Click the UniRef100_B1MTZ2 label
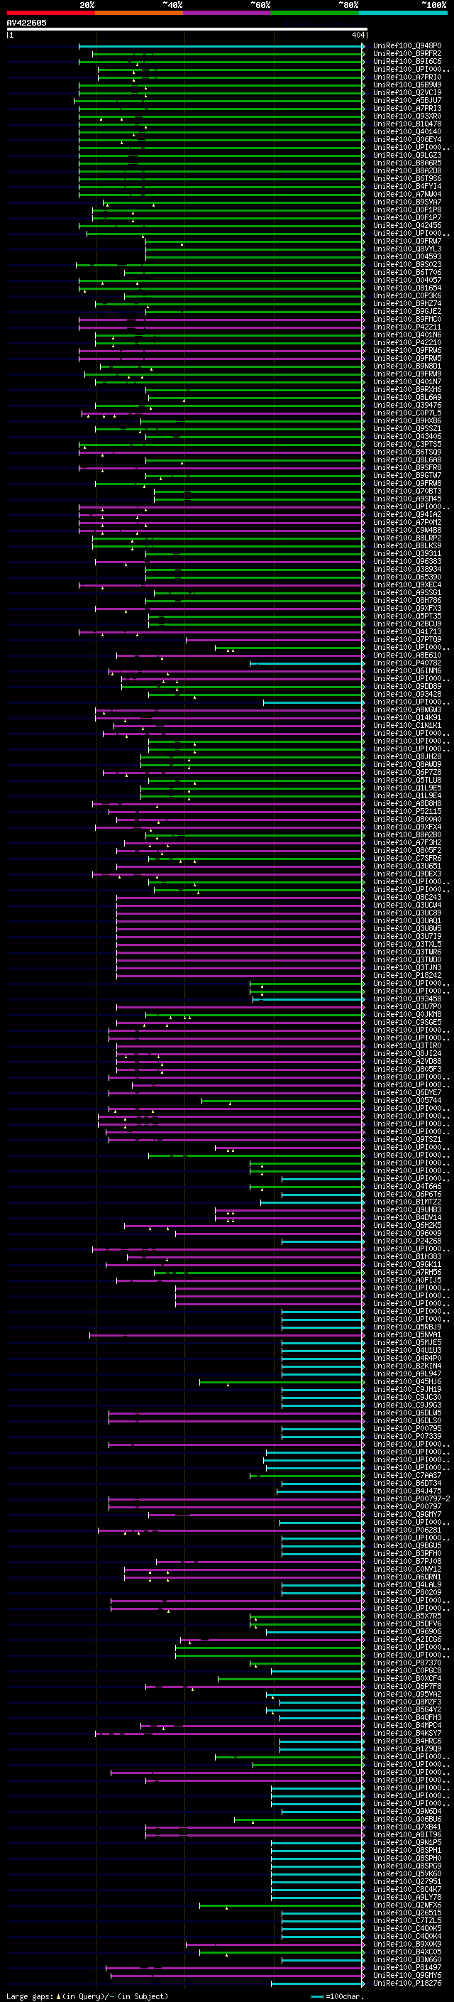The image size is (454, 2002). tap(407, 1202)
